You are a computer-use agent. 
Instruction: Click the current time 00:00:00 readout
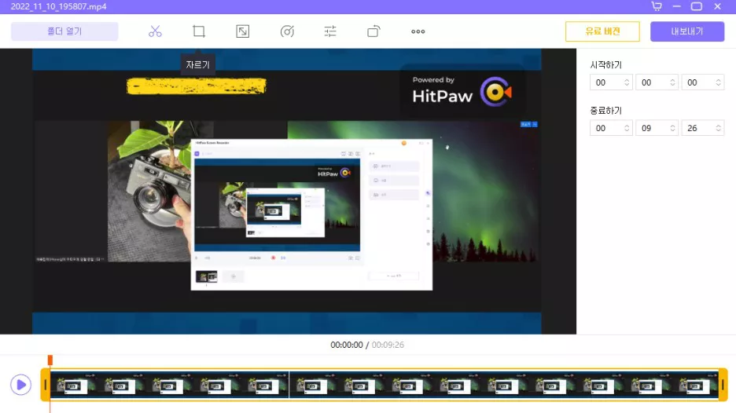[x=347, y=345]
